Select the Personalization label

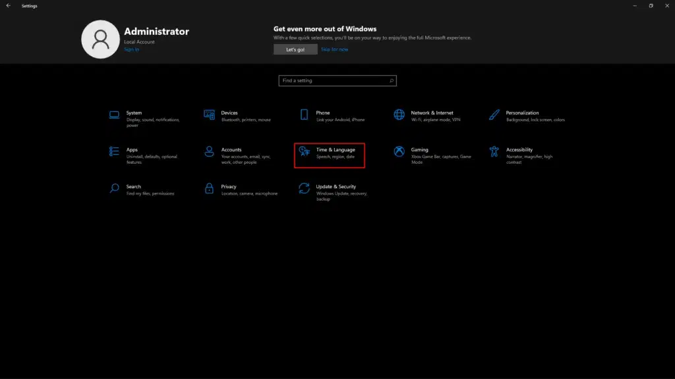[522, 113]
